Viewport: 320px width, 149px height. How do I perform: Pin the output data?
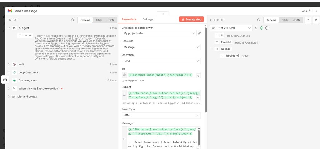point(316,20)
